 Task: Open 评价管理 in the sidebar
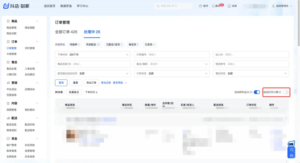pyautogui.click(x=30, y=48)
